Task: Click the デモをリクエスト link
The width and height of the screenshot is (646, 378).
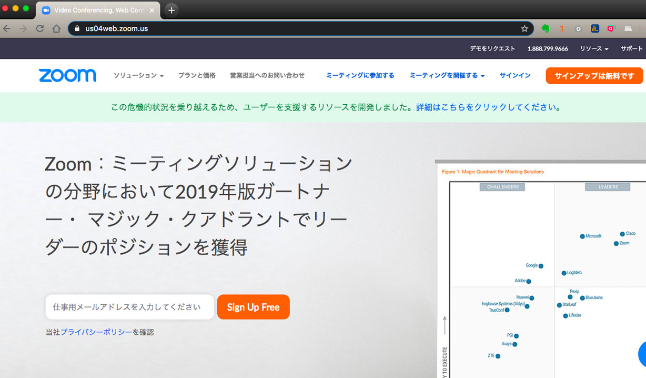Action: click(492, 48)
